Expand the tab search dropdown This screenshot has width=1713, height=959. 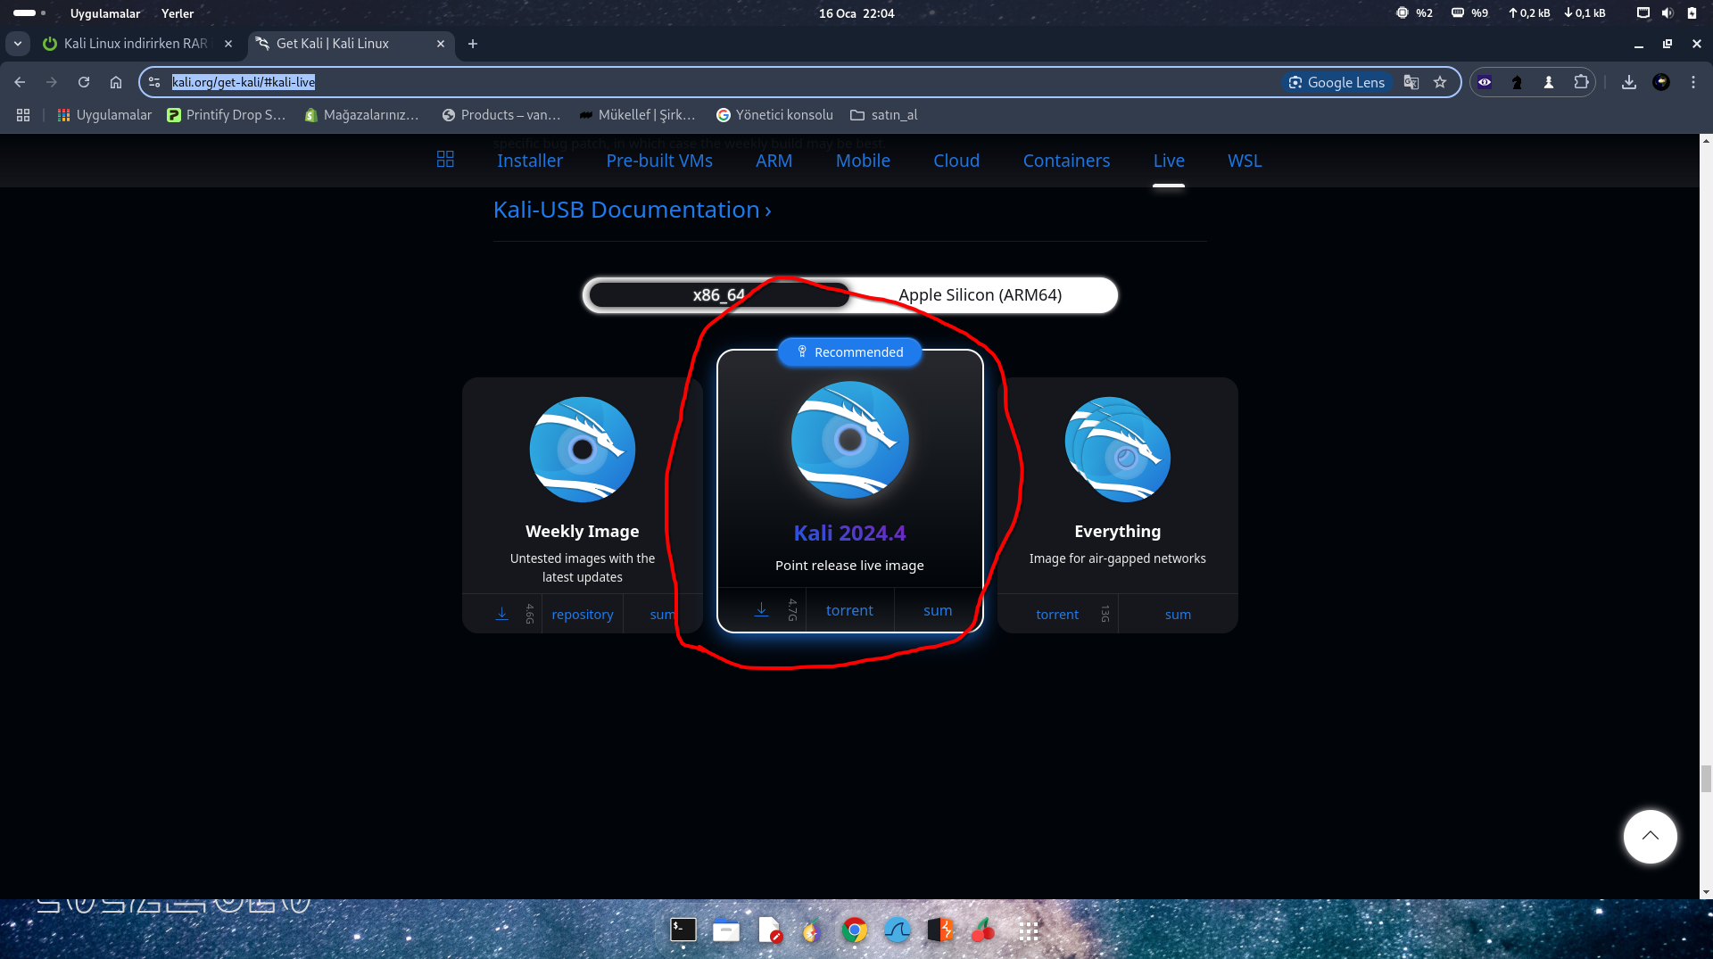click(18, 44)
